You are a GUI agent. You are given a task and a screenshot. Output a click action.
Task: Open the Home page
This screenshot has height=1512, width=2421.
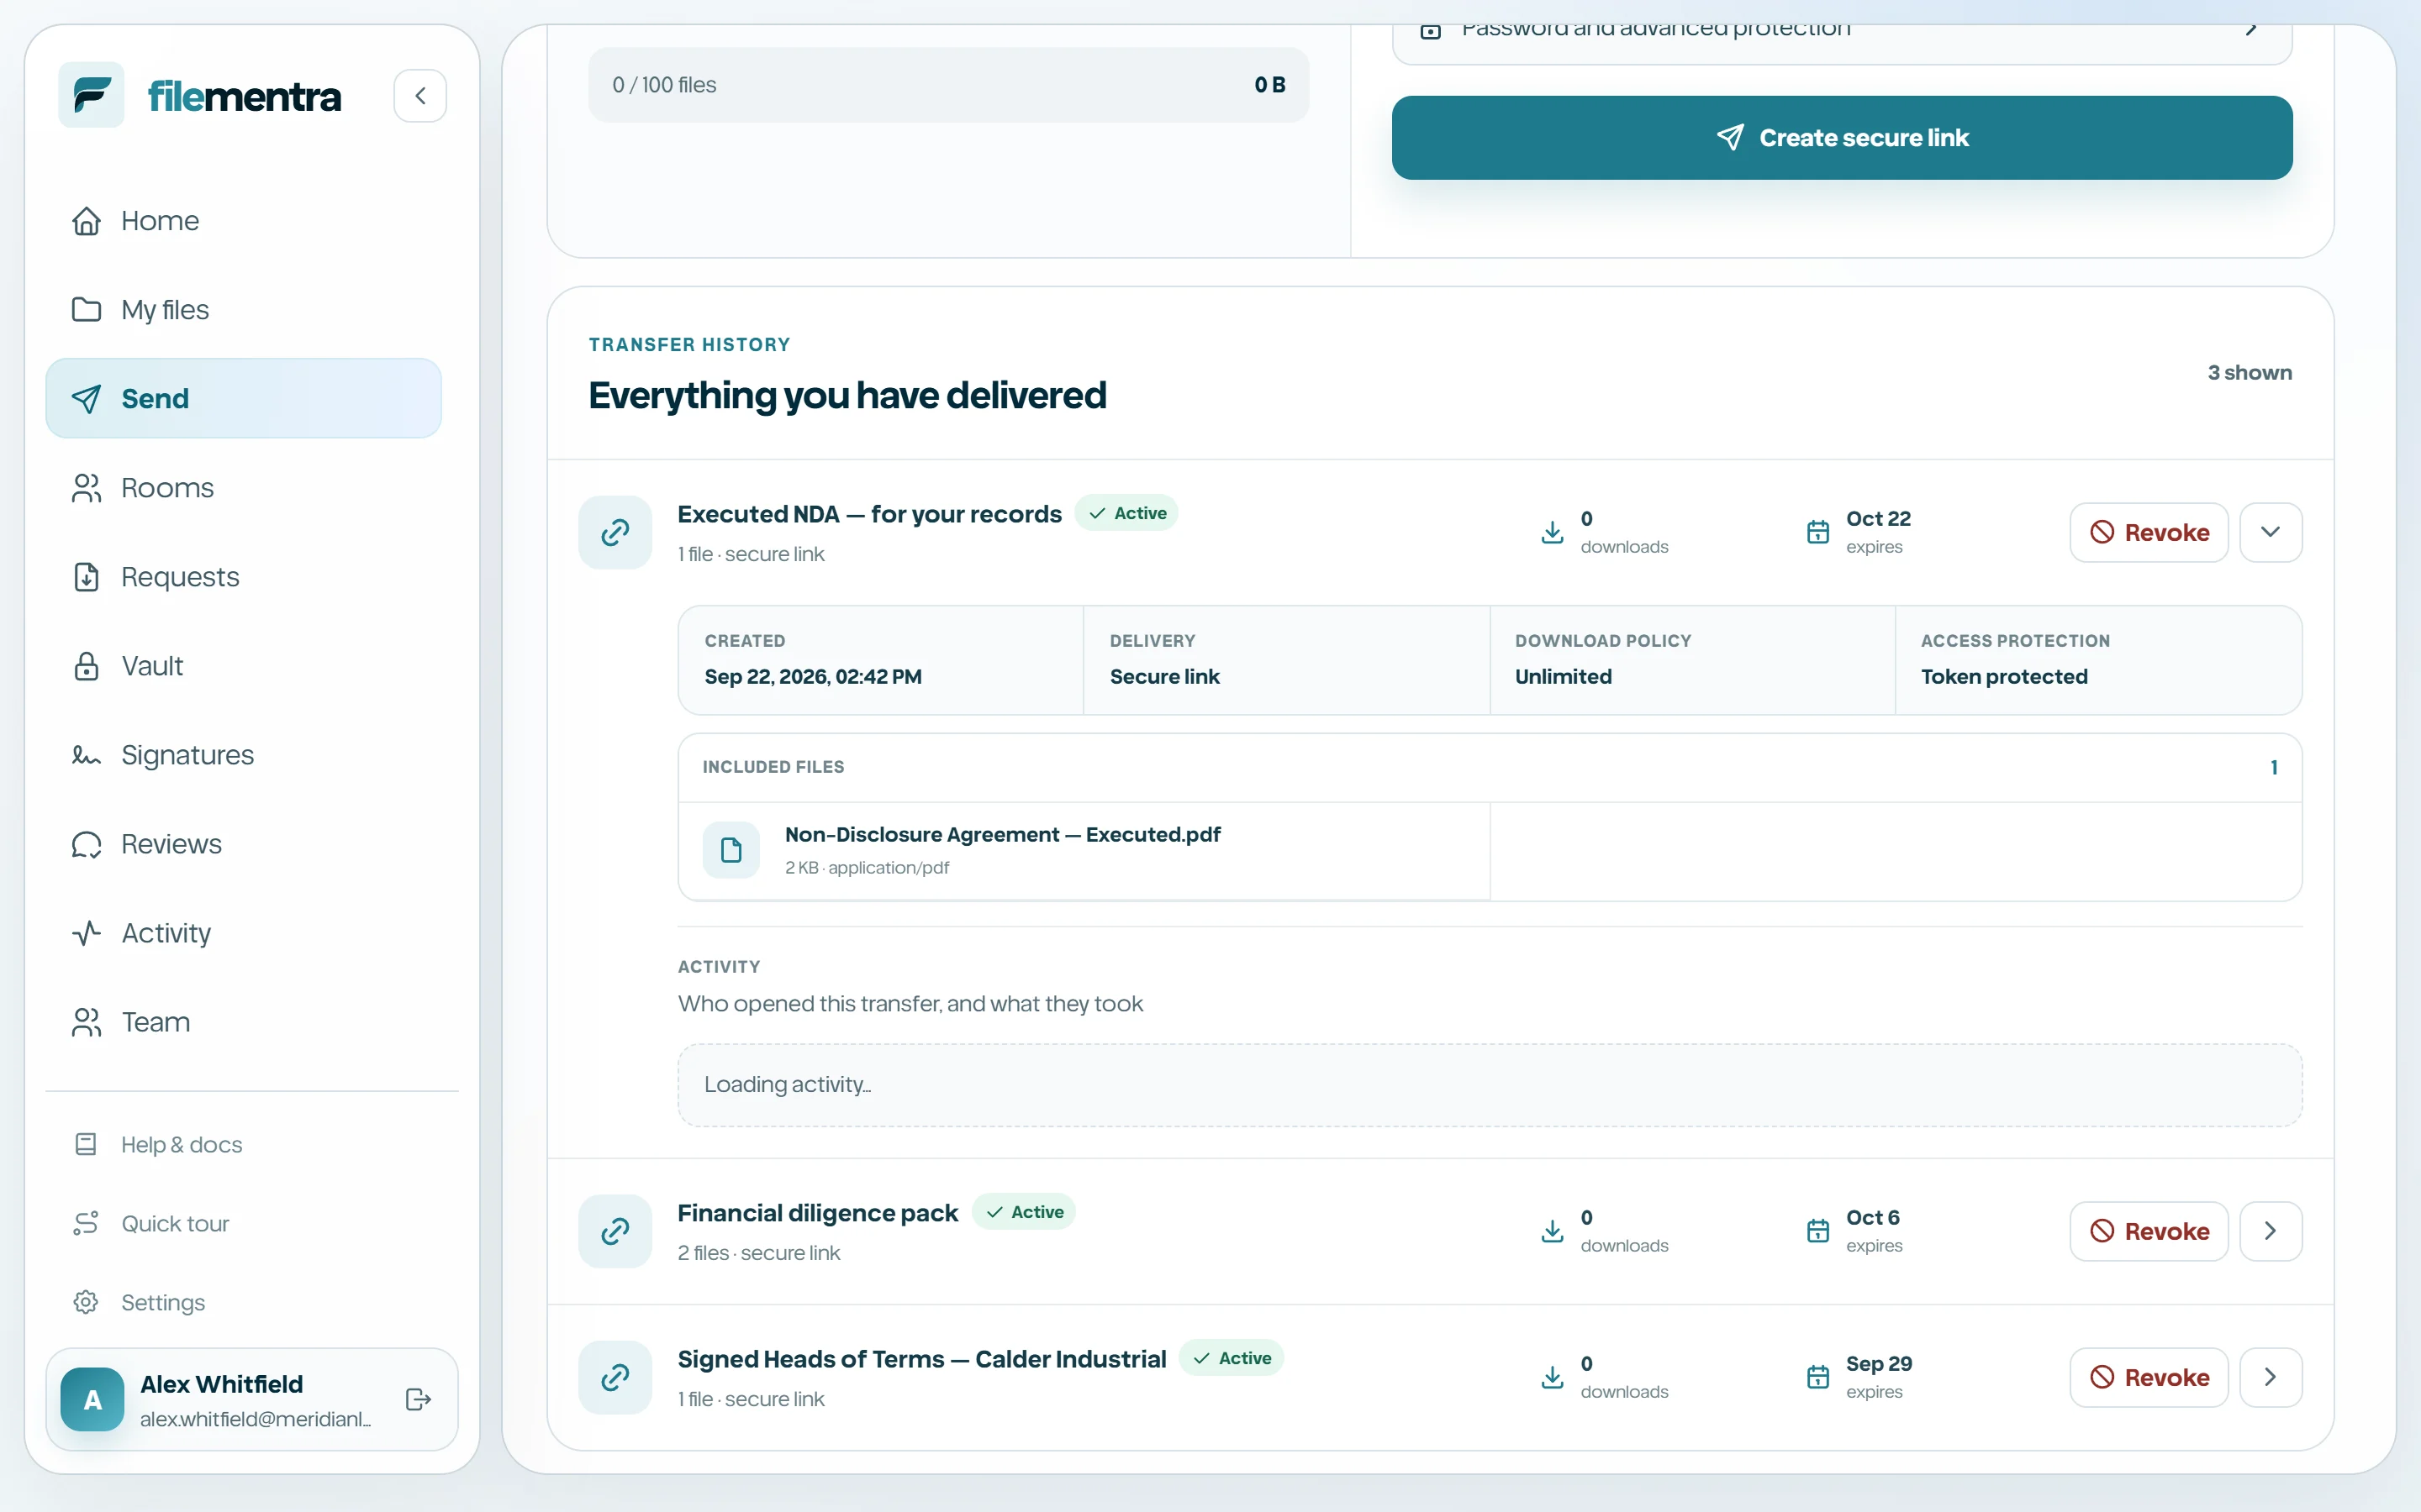pyautogui.click(x=243, y=220)
